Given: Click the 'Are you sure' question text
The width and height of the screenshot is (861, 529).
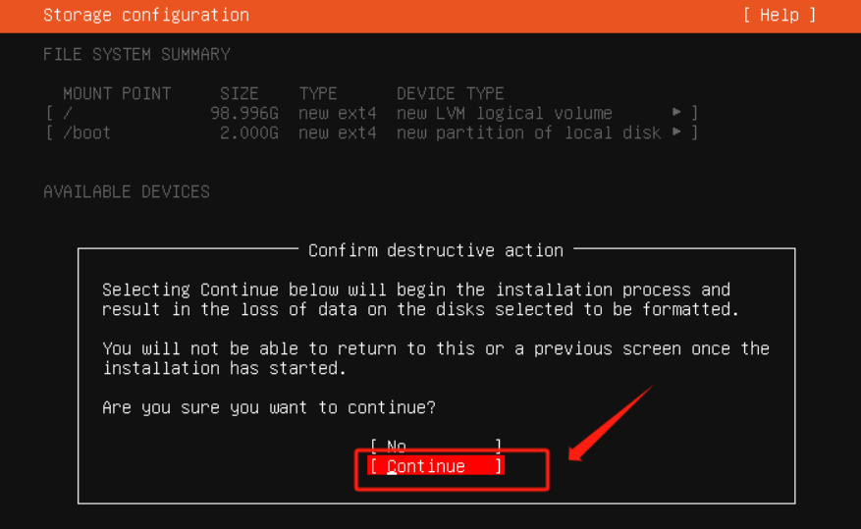Looking at the screenshot, I should click(269, 407).
